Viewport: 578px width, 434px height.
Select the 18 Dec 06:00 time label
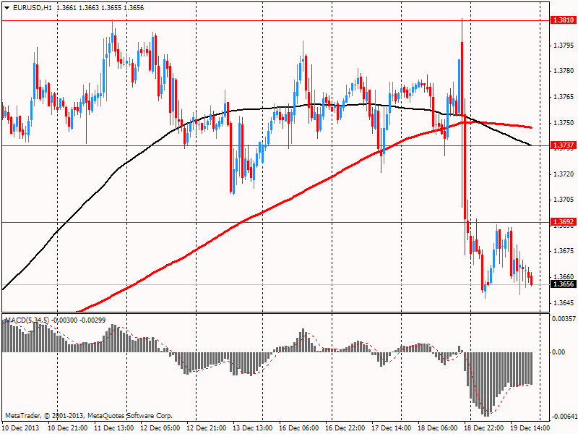(438, 428)
